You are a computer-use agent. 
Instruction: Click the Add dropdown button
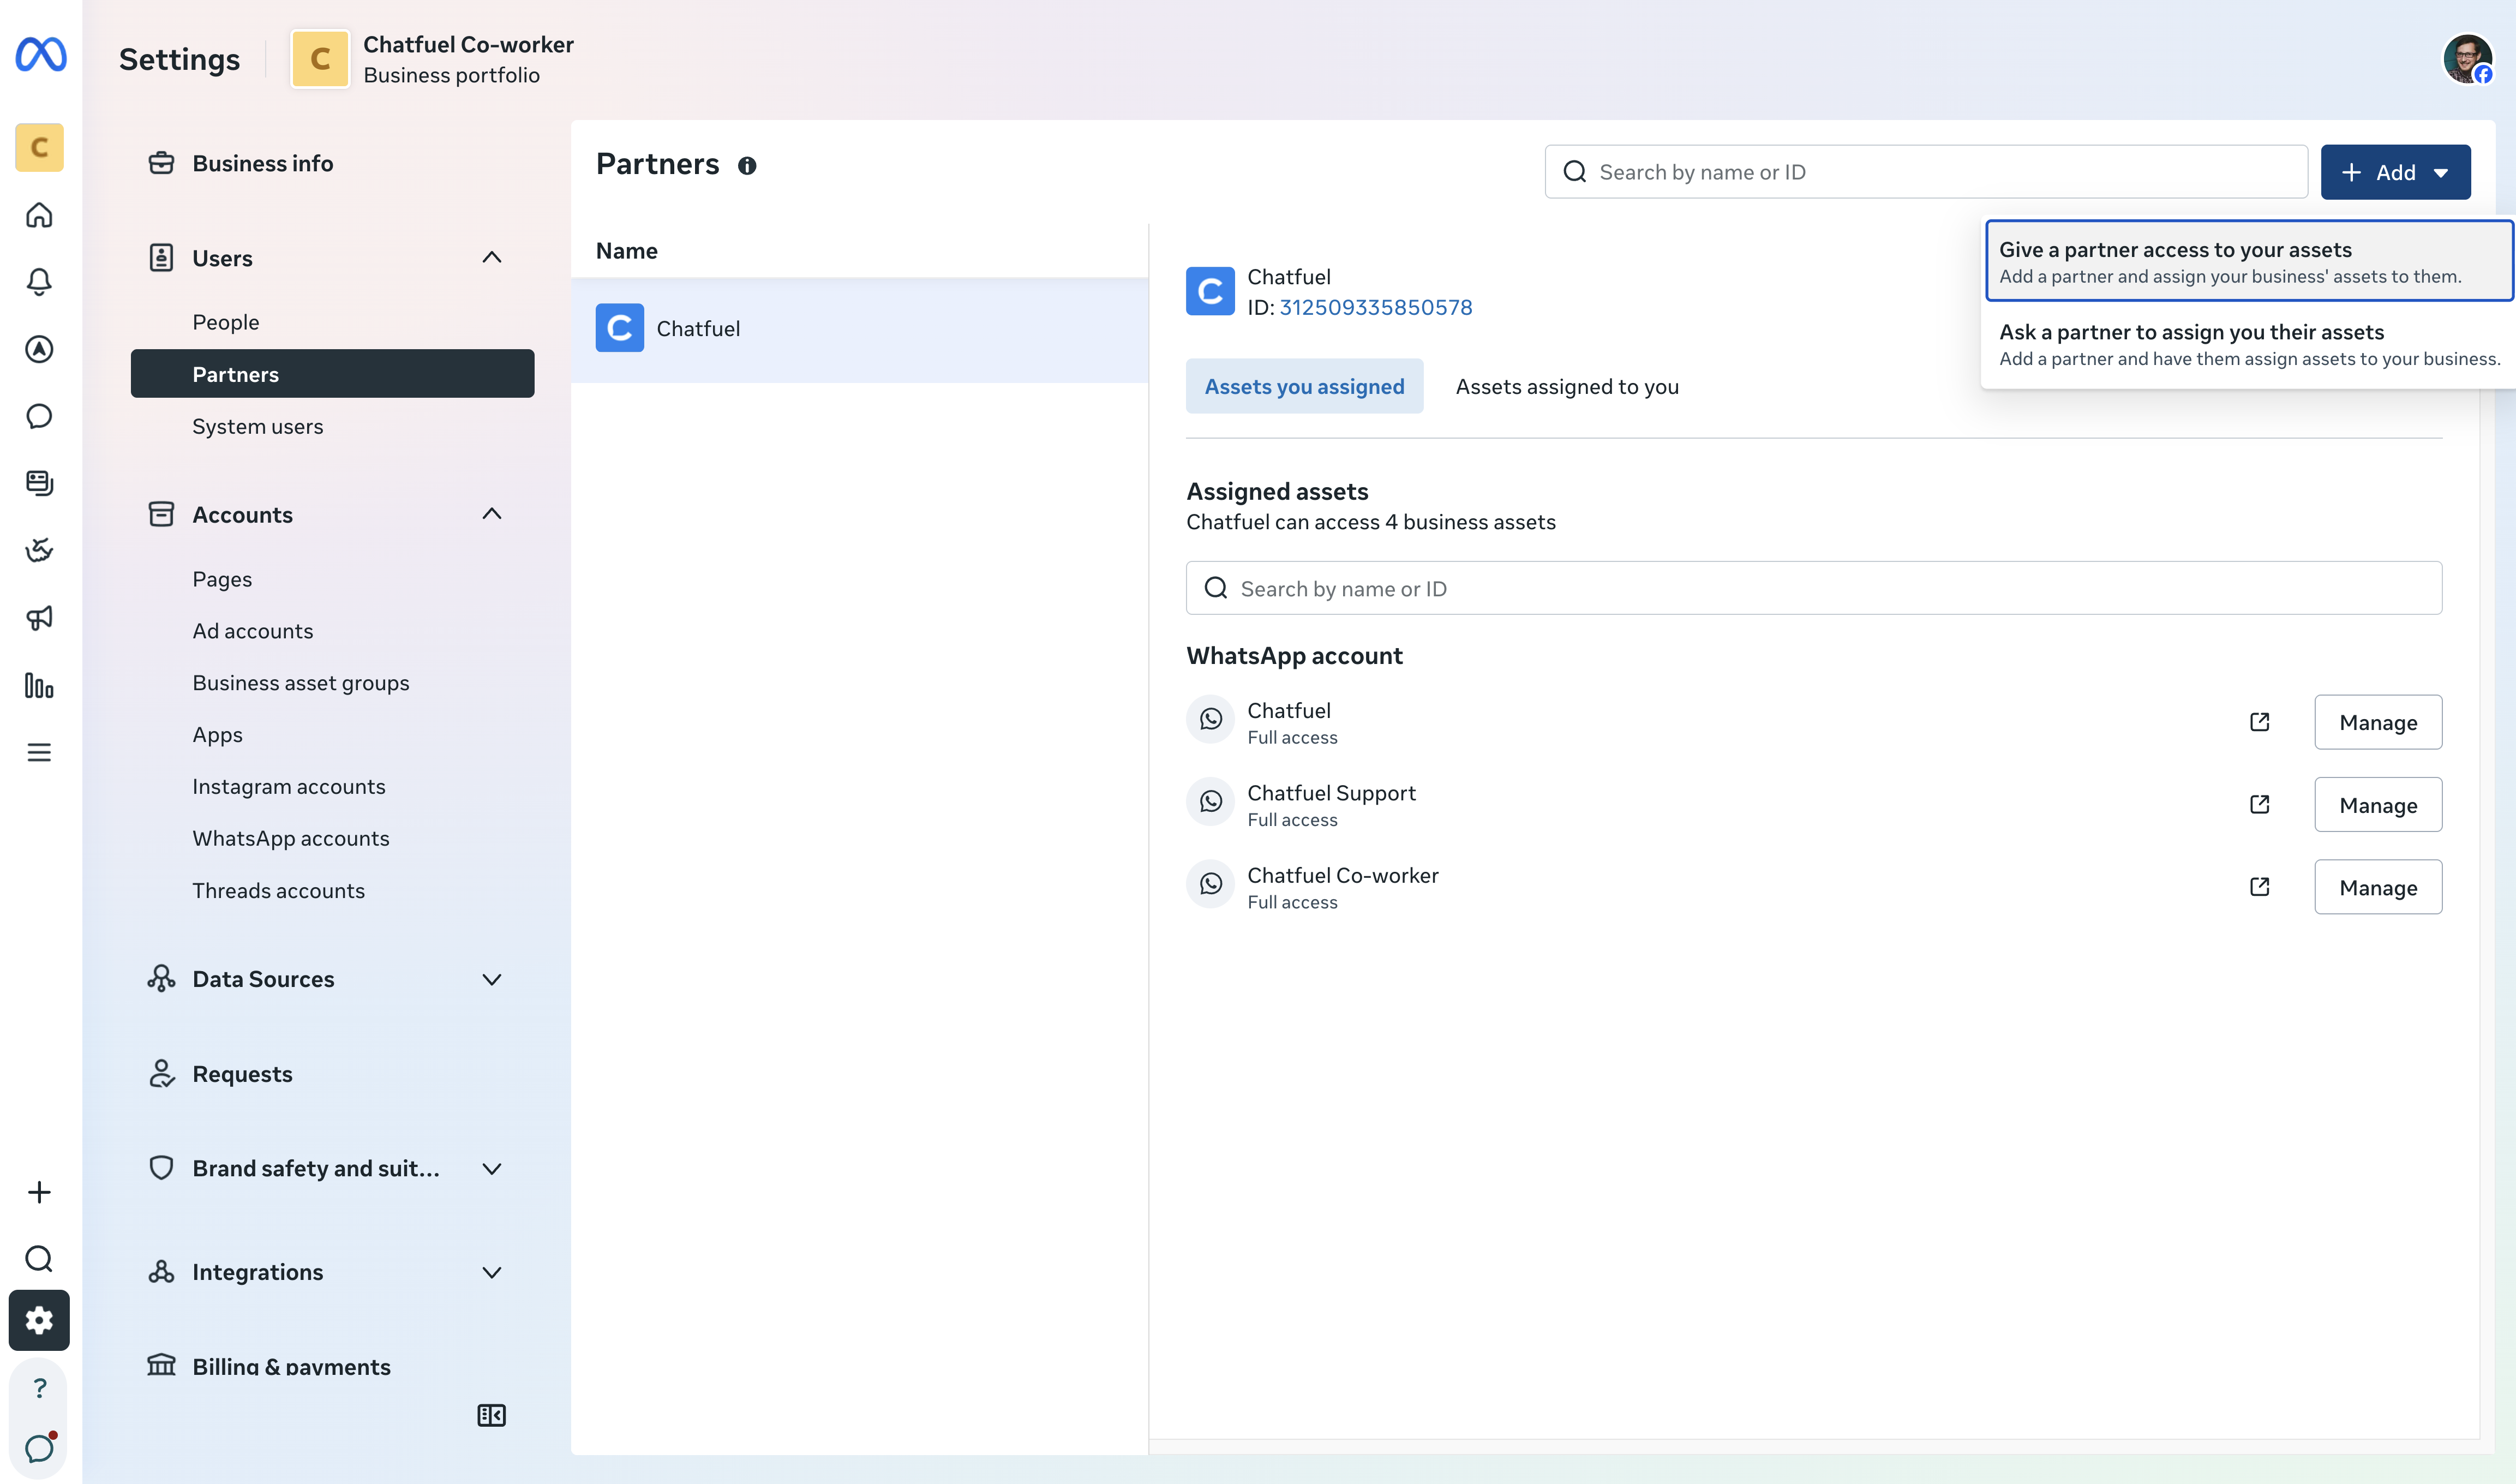[2395, 172]
